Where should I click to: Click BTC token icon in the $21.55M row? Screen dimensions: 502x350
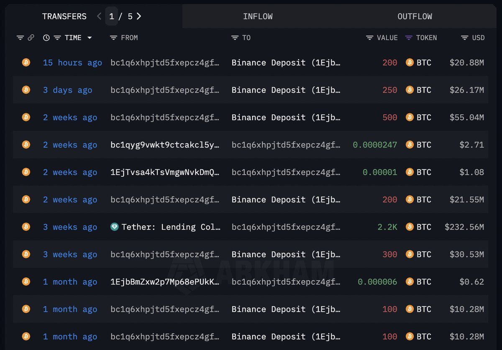[410, 200]
